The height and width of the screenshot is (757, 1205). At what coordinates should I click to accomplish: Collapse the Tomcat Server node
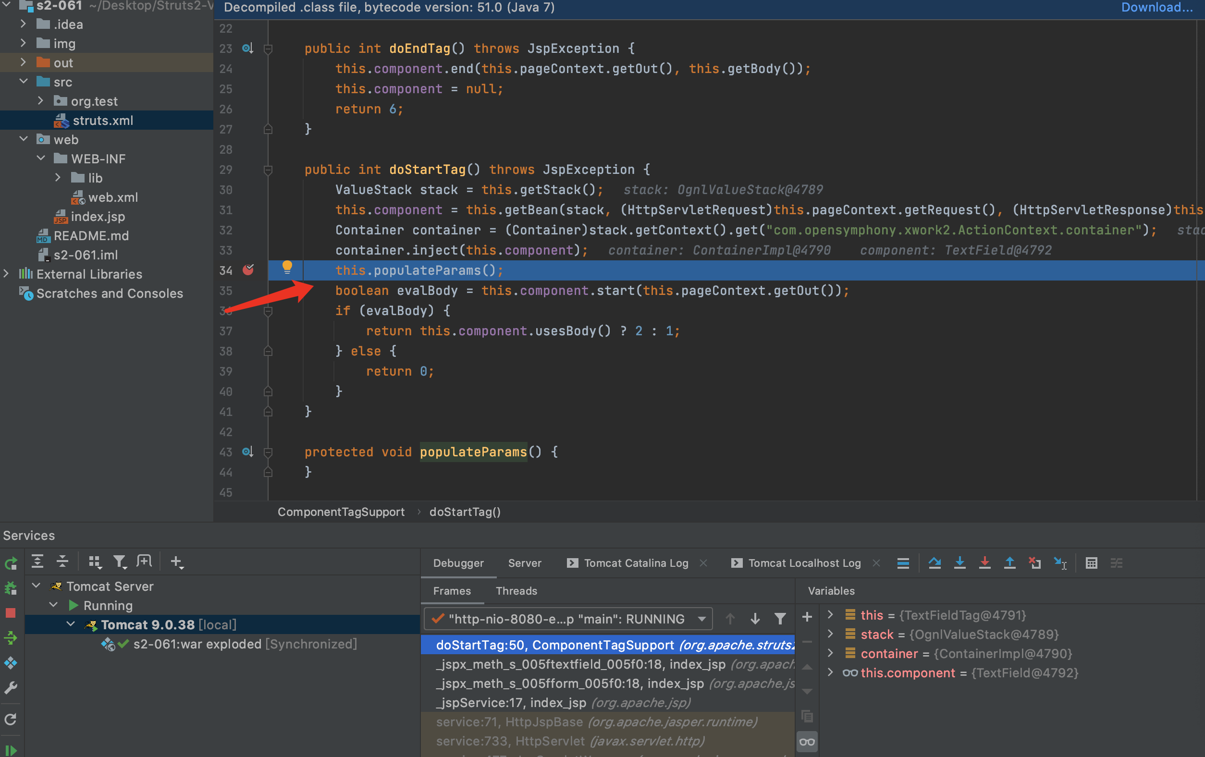pos(36,585)
